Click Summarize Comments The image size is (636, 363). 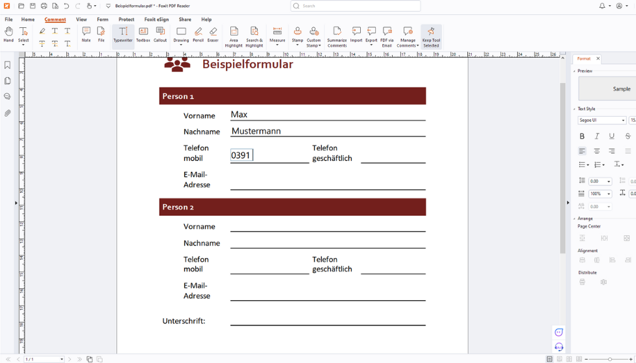point(337,37)
